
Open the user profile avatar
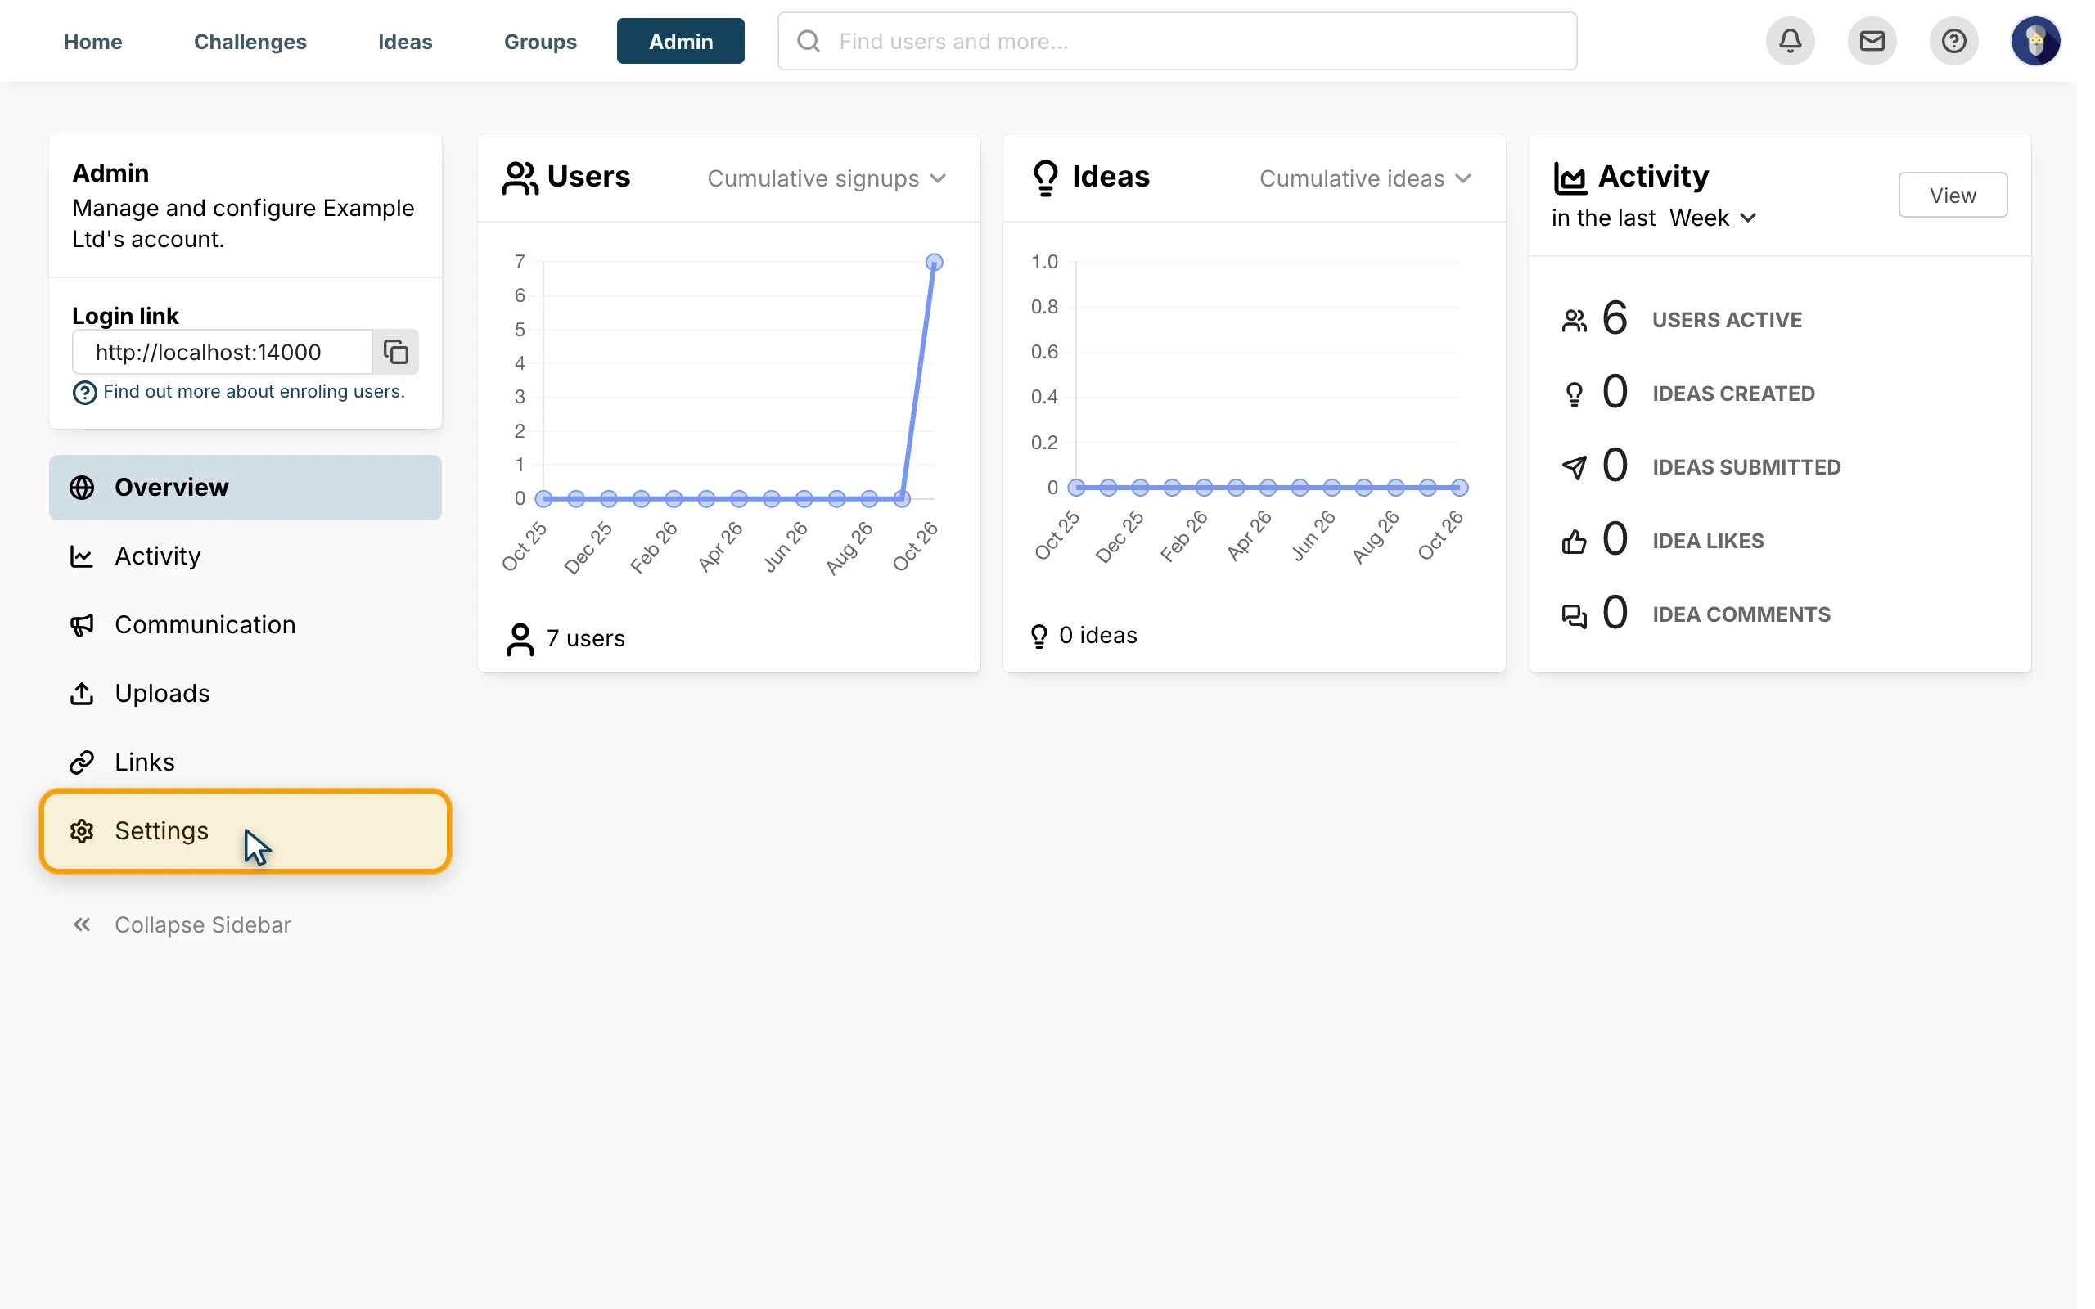tap(2035, 41)
